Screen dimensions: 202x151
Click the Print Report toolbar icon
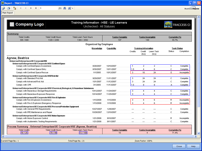point(9,8)
